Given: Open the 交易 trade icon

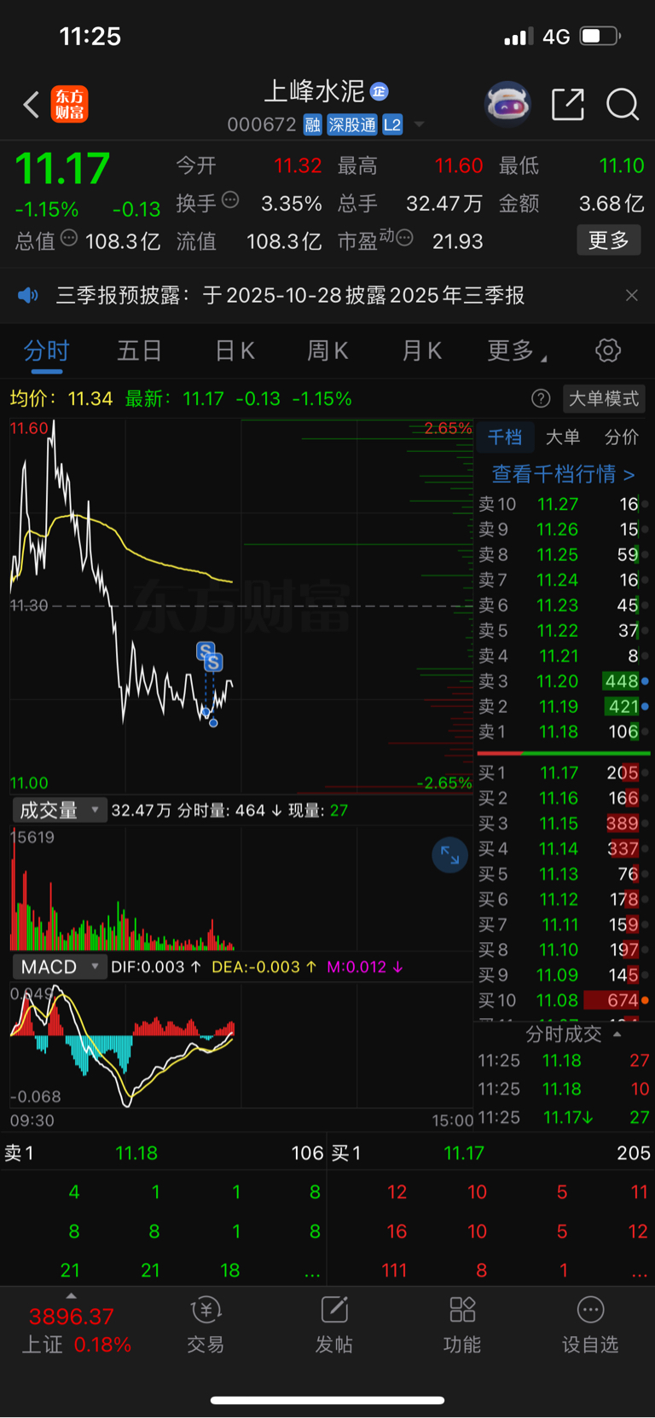Looking at the screenshot, I should point(206,1325).
